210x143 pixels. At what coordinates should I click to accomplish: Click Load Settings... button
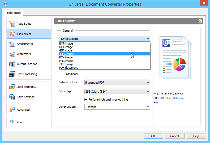29,87
